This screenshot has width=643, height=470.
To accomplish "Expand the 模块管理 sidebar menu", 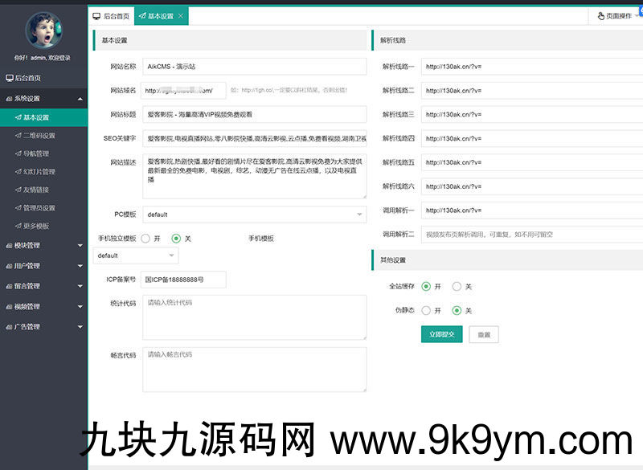I will (43, 245).
